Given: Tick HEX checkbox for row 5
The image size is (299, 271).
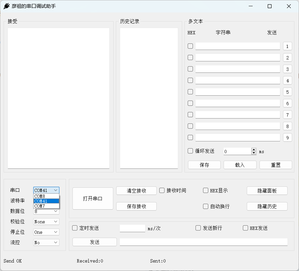Looking at the screenshot, I should click(190, 92).
